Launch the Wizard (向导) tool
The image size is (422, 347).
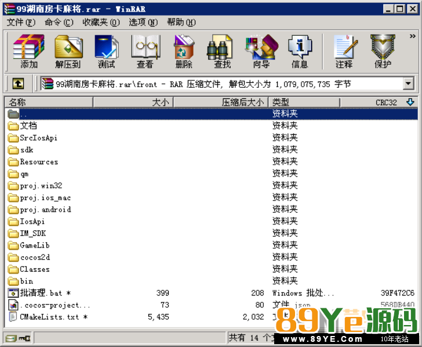click(261, 51)
